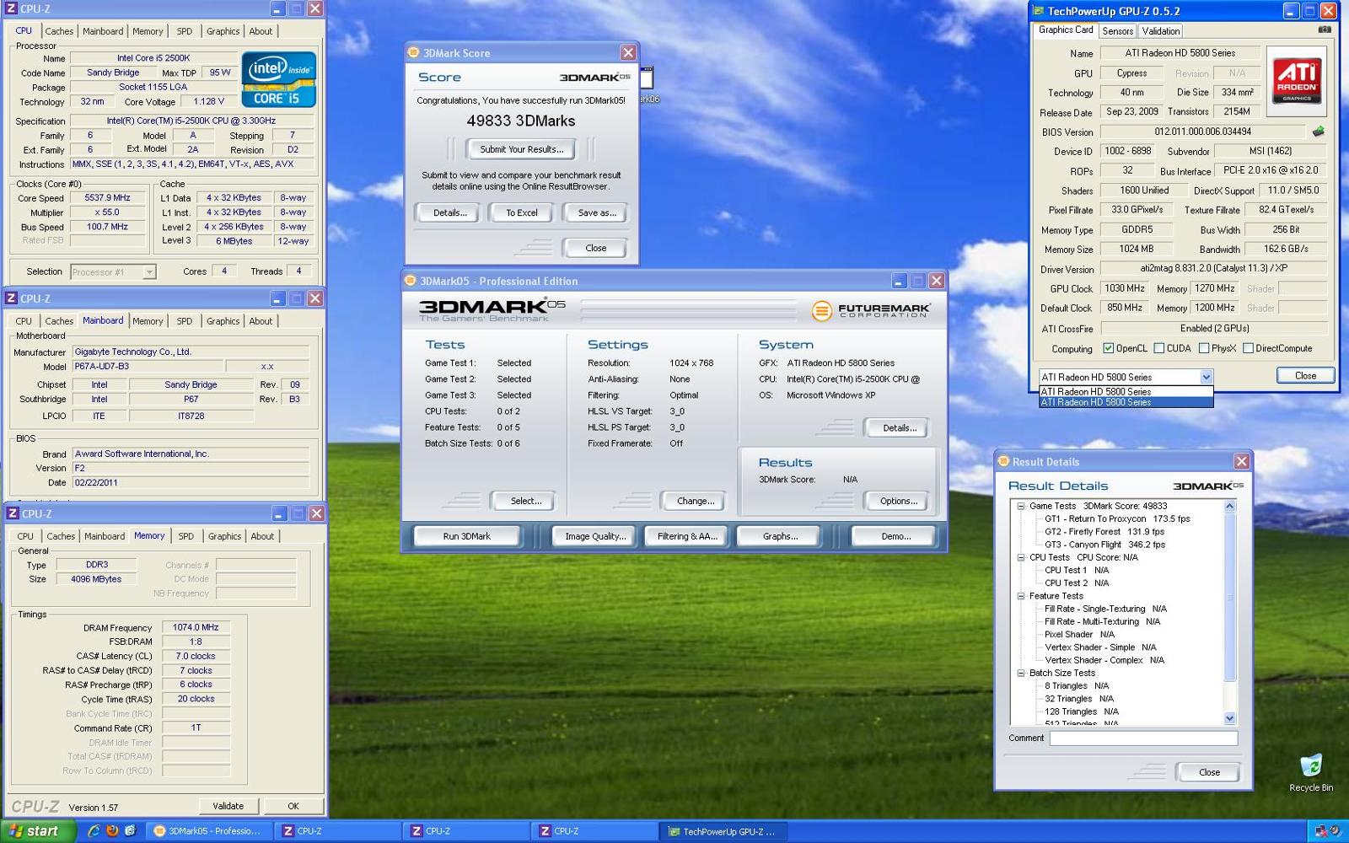Click the 3DMark05 logo in Score dialog

[x=594, y=78]
